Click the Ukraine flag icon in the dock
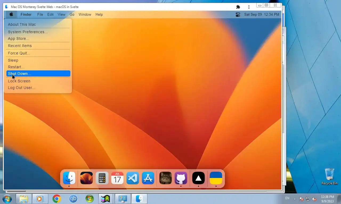Image resolution: width=341 pixels, height=204 pixels. [216, 178]
